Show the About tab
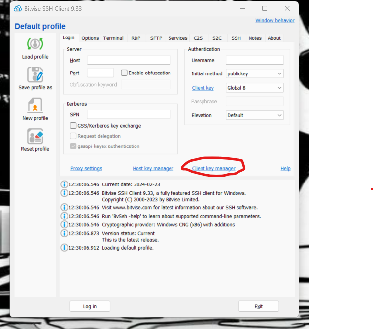 (x=274, y=38)
